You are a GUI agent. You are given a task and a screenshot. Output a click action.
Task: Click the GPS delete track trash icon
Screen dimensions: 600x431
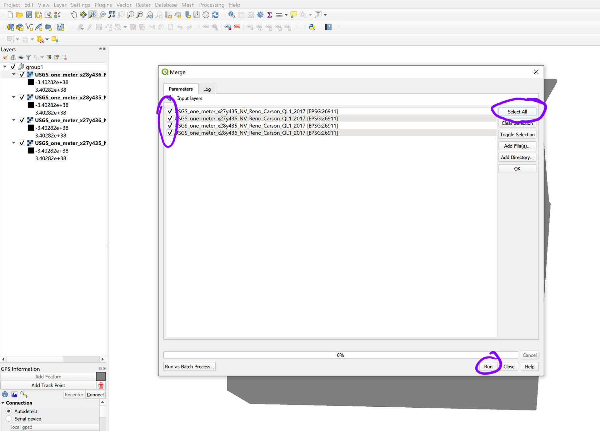coord(101,385)
